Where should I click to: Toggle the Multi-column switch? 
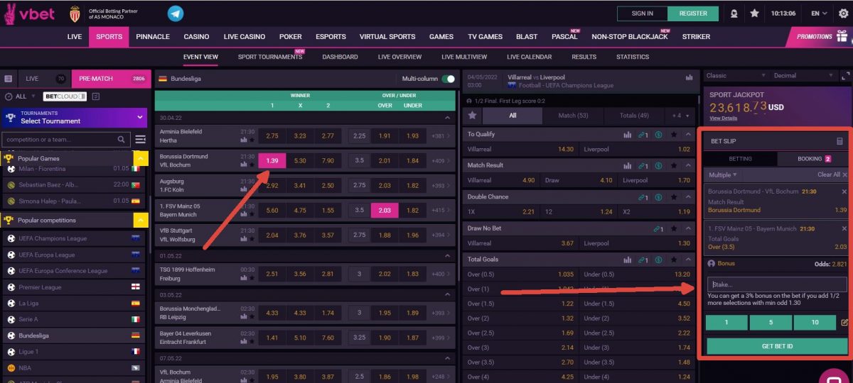449,79
